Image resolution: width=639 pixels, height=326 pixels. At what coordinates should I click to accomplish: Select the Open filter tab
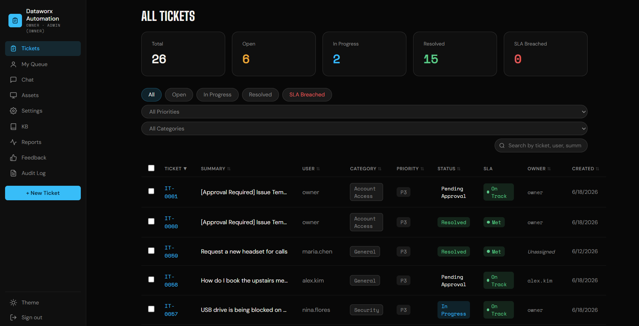coord(179,95)
